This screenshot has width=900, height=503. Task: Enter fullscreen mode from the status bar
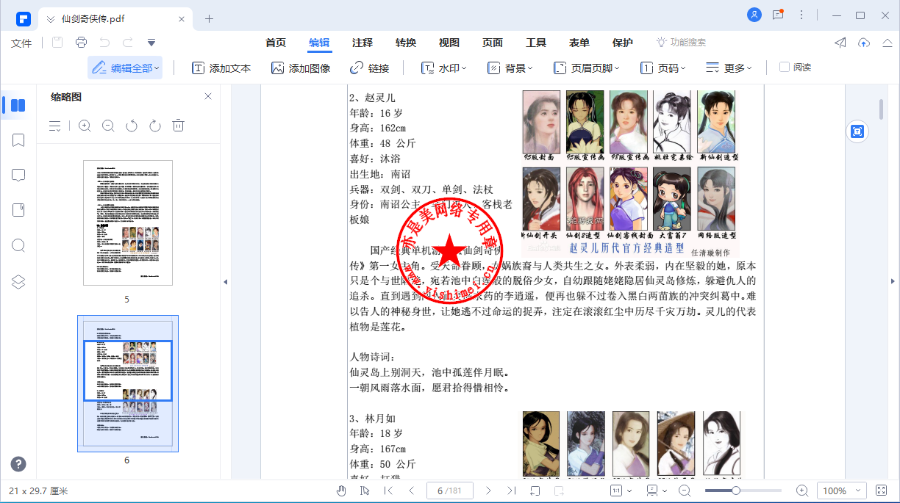click(882, 491)
